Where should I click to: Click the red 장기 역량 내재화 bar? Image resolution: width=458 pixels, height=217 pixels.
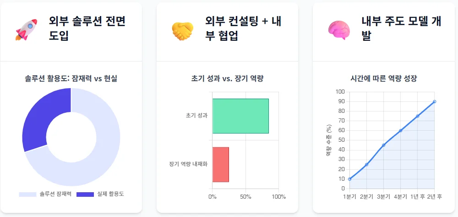[x=221, y=164]
